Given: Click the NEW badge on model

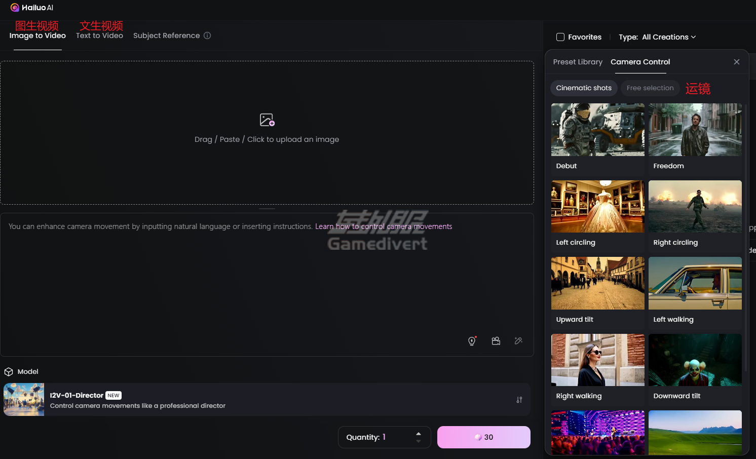Looking at the screenshot, I should [114, 396].
